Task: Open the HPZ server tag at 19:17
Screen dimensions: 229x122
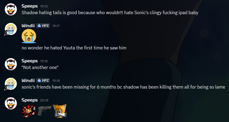Action: (43, 26)
